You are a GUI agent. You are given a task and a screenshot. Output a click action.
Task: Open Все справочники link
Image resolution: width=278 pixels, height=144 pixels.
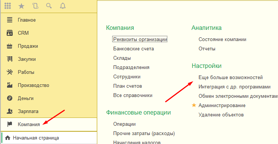click(x=133, y=96)
